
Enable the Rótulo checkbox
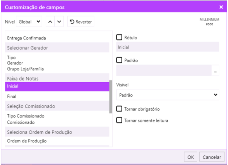point(119,38)
